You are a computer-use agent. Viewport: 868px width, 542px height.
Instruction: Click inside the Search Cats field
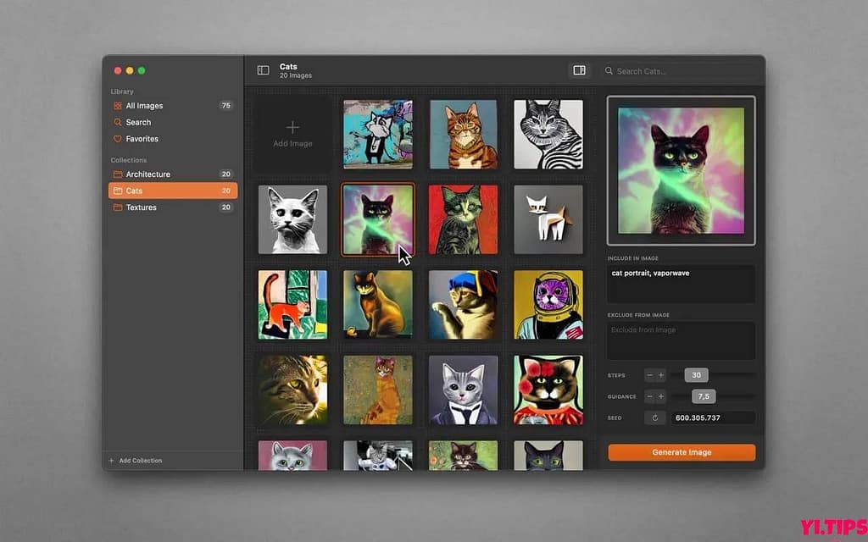tap(678, 70)
